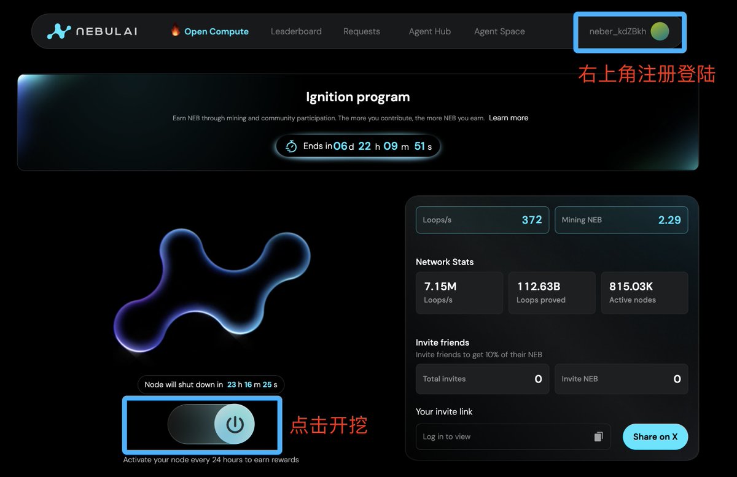This screenshot has height=477, width=737.
Task: Click the 815.03K Active nodes card
Action: 645,293
